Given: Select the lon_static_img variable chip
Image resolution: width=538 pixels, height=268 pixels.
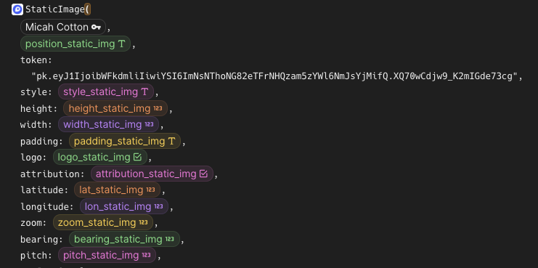Looking at the screenshot, I should 124,206.
